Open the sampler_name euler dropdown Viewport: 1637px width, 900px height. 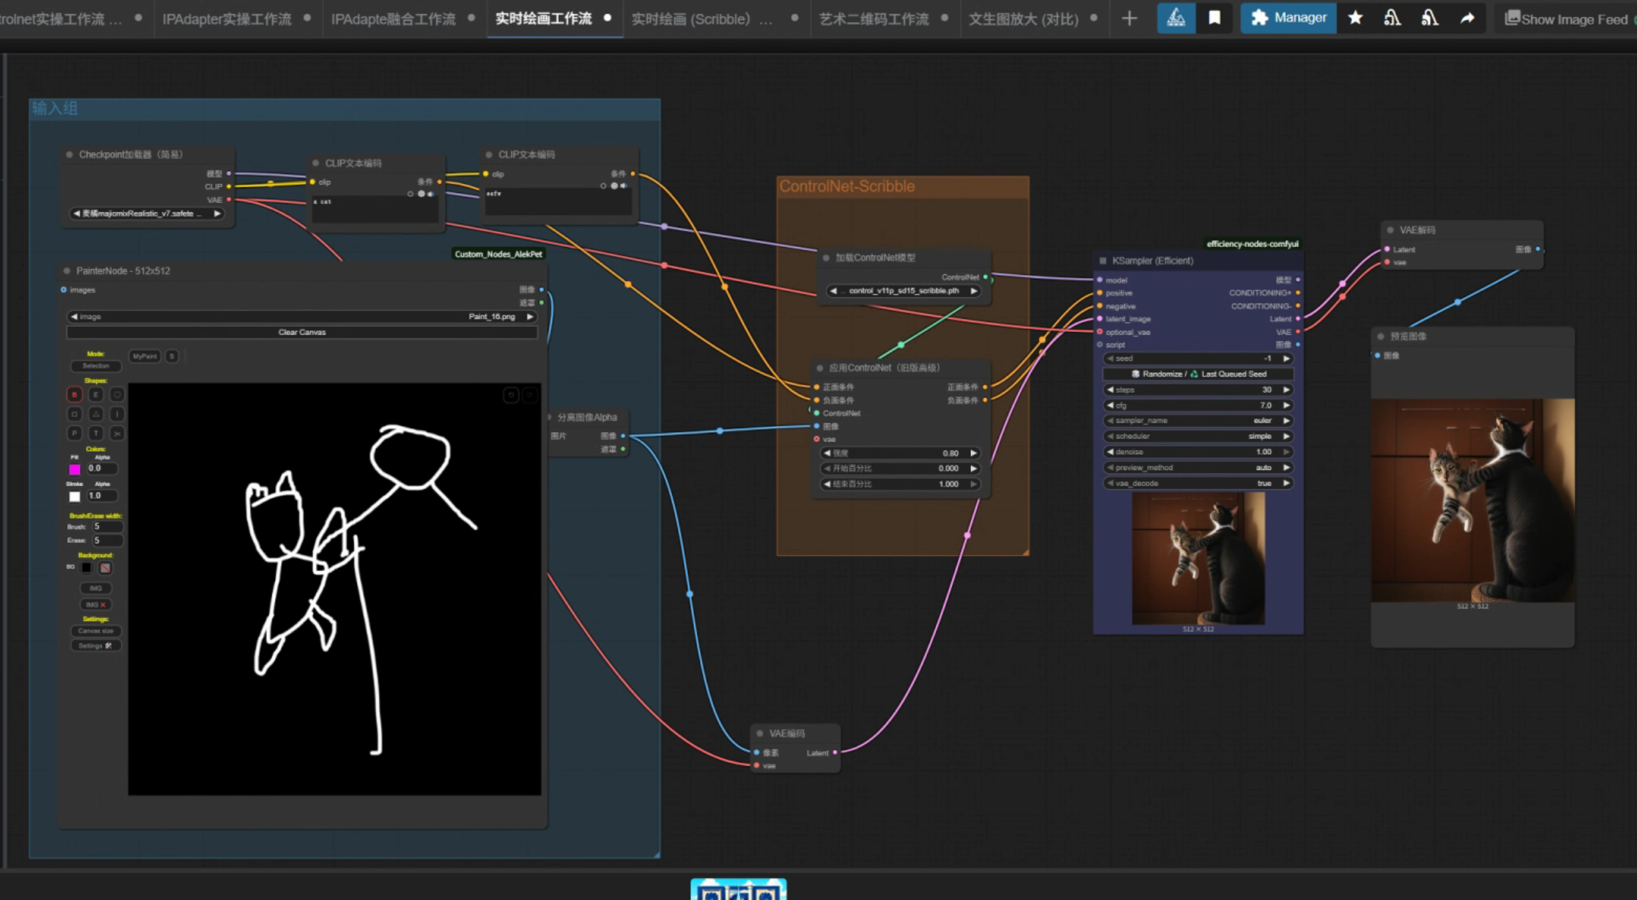point(1198,421)
